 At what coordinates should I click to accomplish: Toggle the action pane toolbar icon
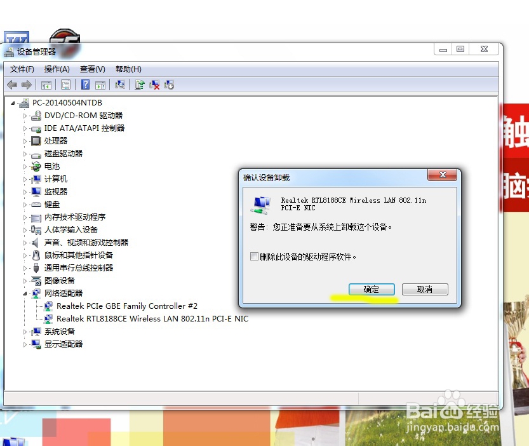pyautogui.click(x=100, y=84)
